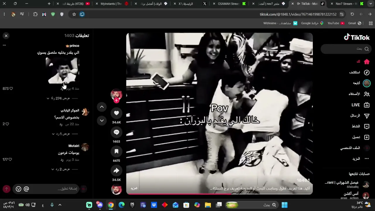This screenshot has width=375, height=211.
Task: Open followed account فيصل الشهراني
Action: click(347, 184)
